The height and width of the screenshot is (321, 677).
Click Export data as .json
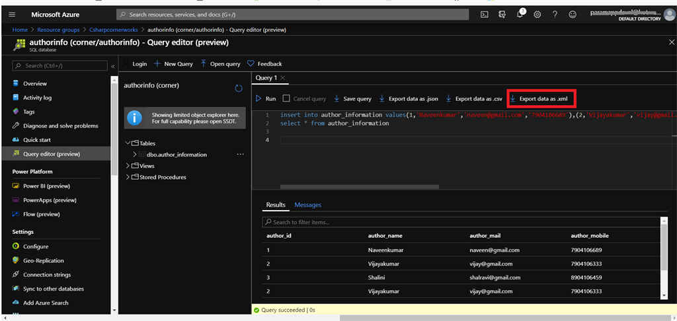pos(409,99)
